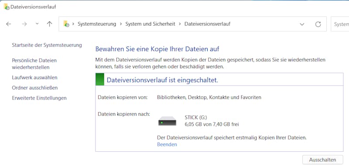349x166 pixels.
Task: Click Dateiversionsverlauf breadcrumb entry
Action: pos(208,24)
